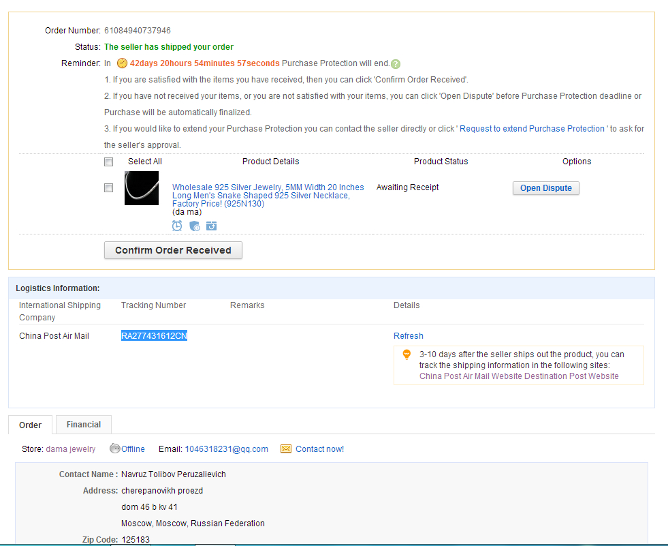Click the shield with clock icon
The height and width of the screenshot is (546, 668).
click(x=195, y=226)
